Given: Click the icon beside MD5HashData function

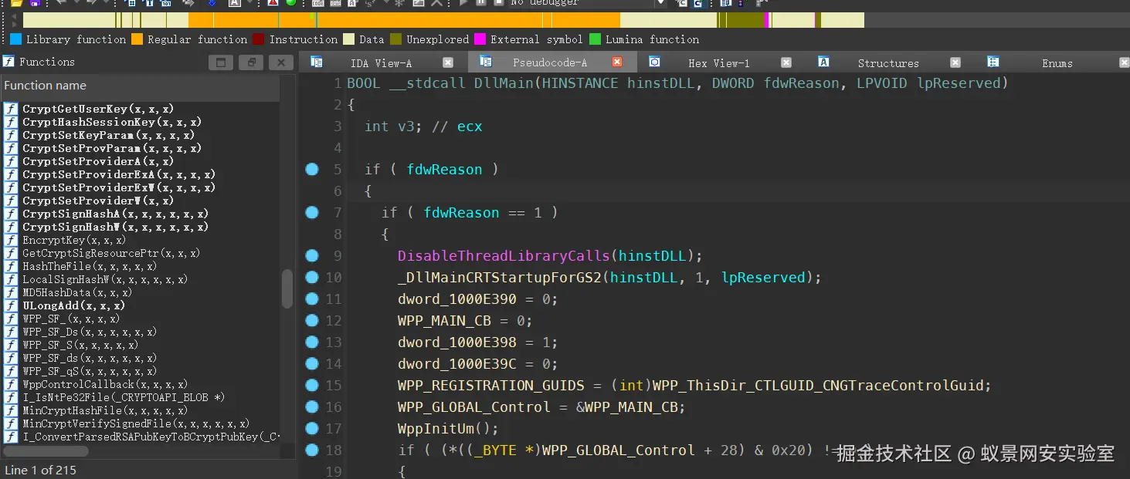Looking at the screenshot, I should 11,293.
